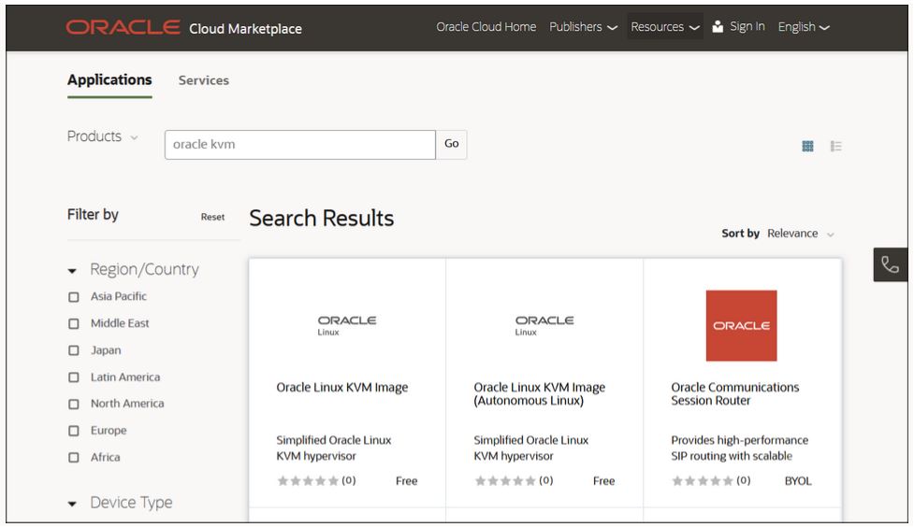Click Oracle Linux logo on KVM Image card
Screen dimensions: 914x527
347,325
